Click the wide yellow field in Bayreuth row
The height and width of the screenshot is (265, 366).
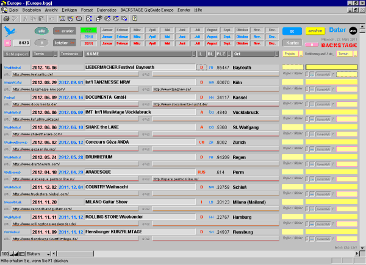331,68
